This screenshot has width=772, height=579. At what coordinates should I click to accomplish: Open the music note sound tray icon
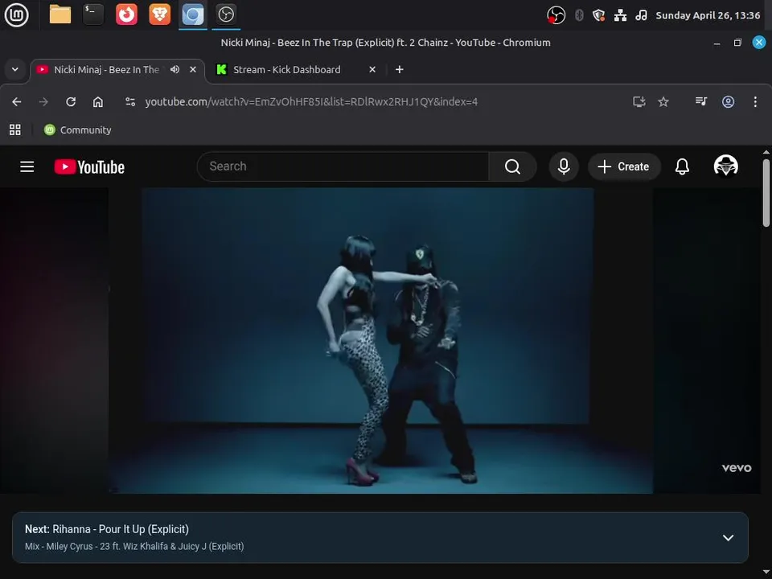pyautogui.click(x=641, y=15)
